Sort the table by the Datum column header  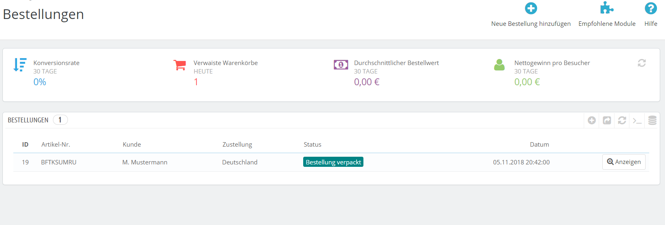point(539,144)
